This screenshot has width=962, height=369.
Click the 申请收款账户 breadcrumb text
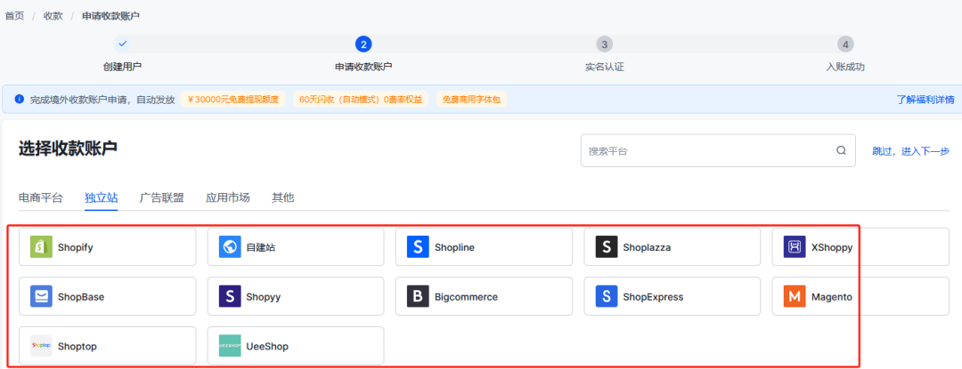111,16
